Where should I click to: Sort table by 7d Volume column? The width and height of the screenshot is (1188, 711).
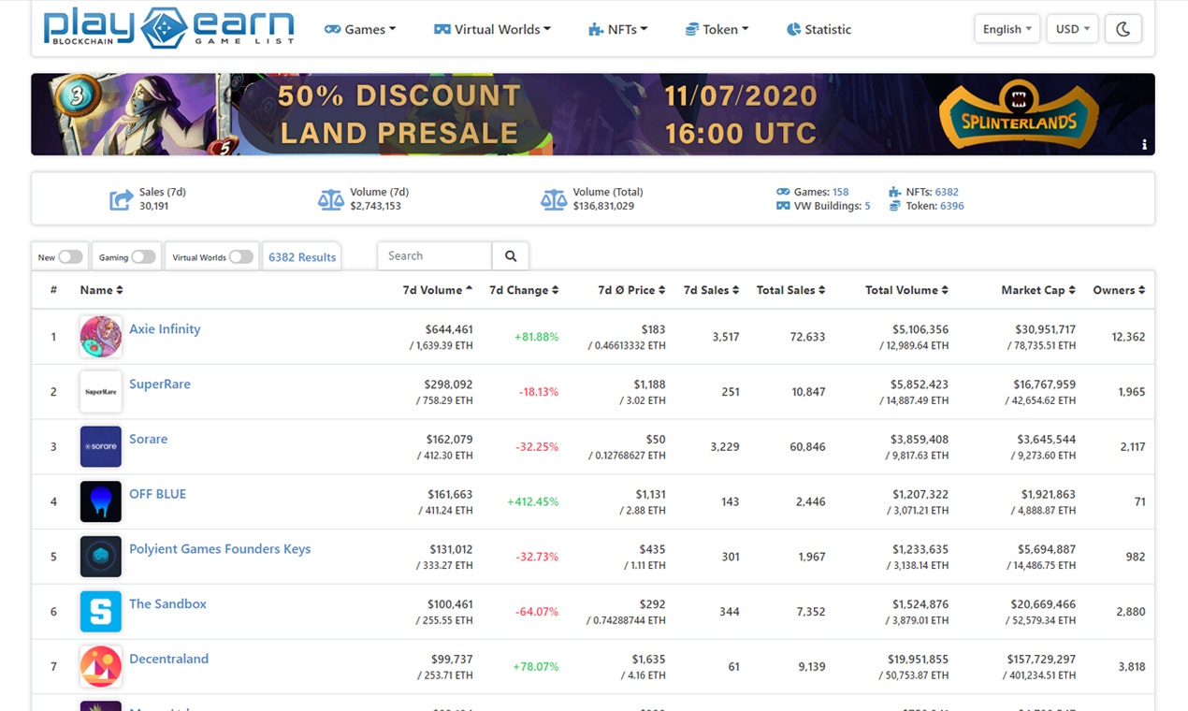(x=438, y=290)
